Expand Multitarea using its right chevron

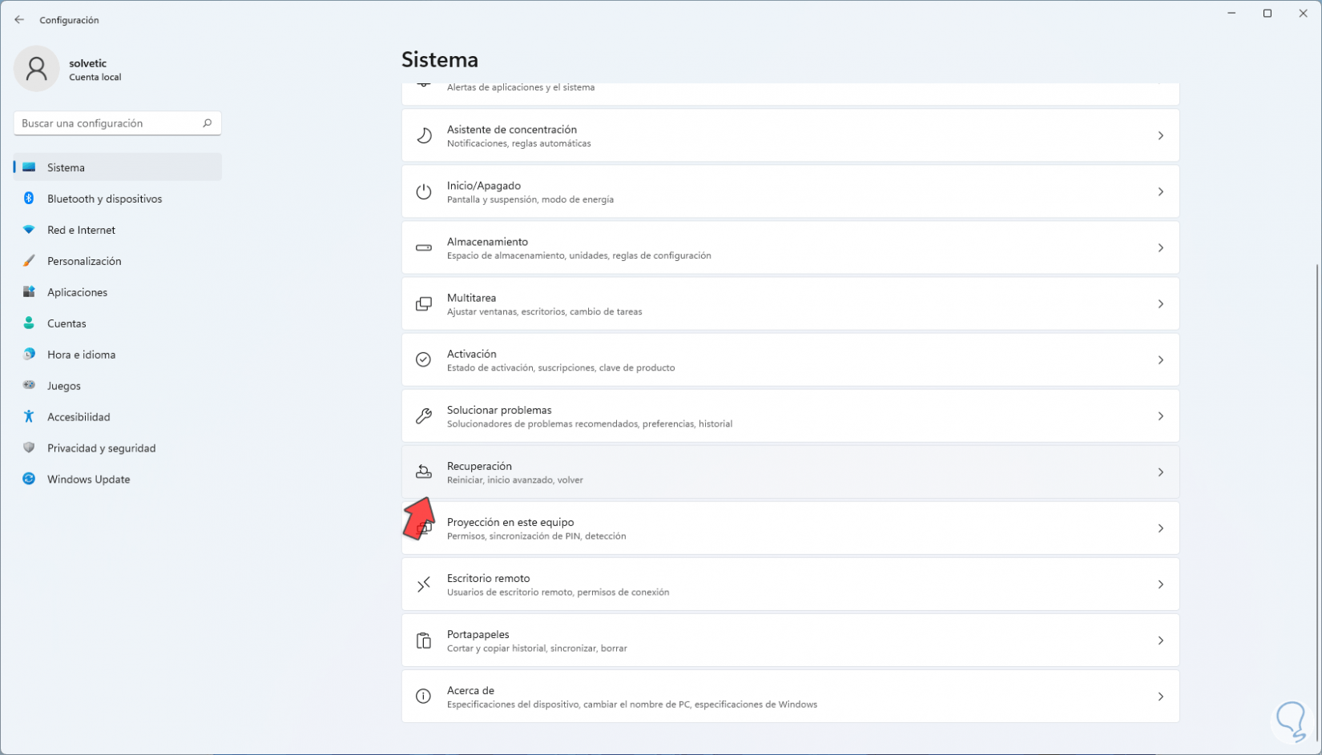click(x=1160, y=304)
